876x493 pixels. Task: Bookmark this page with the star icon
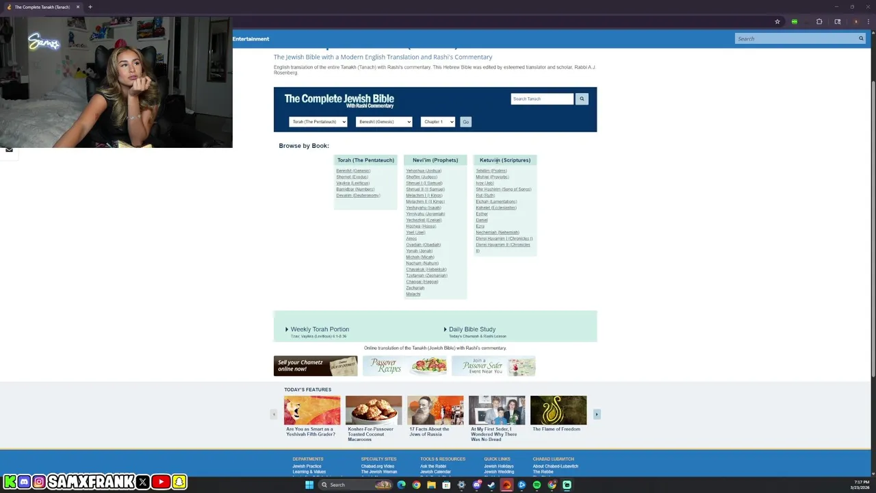coord(777,21)
